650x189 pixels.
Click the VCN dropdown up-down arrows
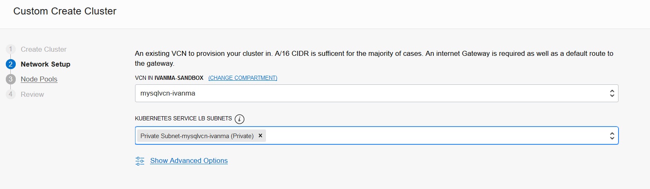(611, 93)
